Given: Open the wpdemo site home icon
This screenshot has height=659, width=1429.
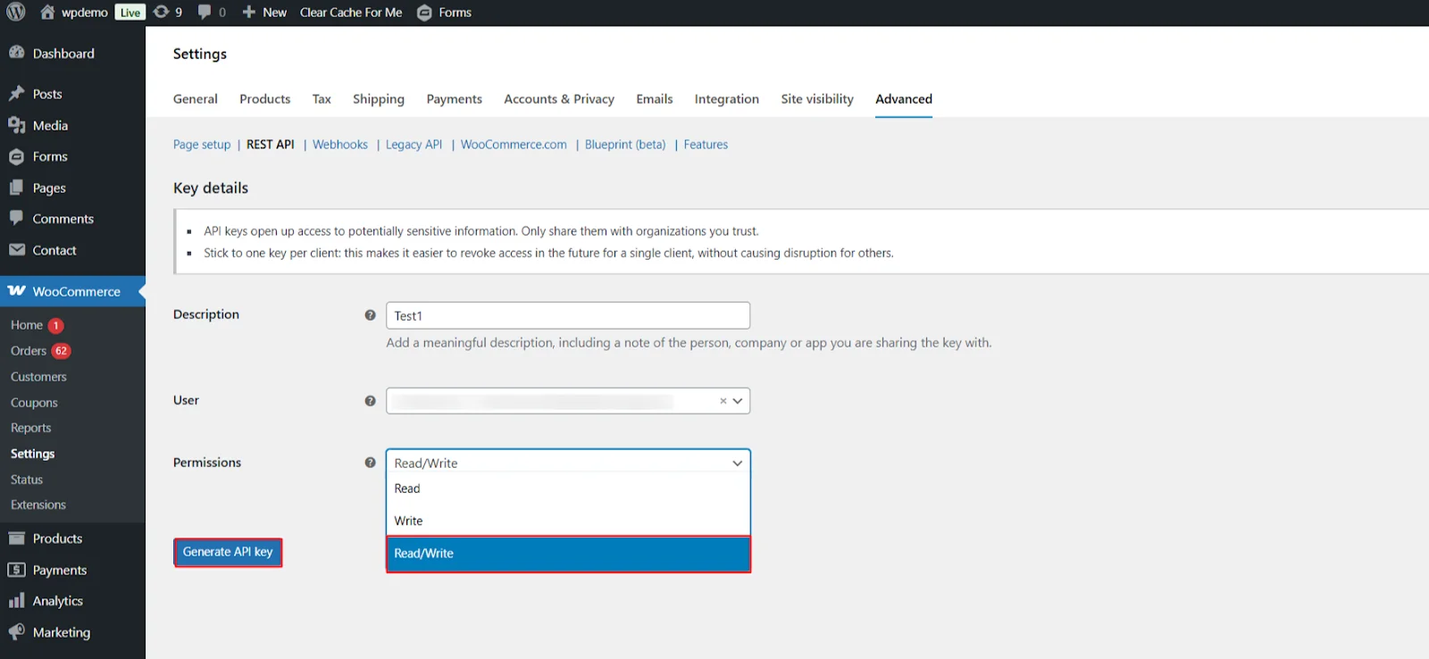Looking at the screenshot, I should (47, 13).
